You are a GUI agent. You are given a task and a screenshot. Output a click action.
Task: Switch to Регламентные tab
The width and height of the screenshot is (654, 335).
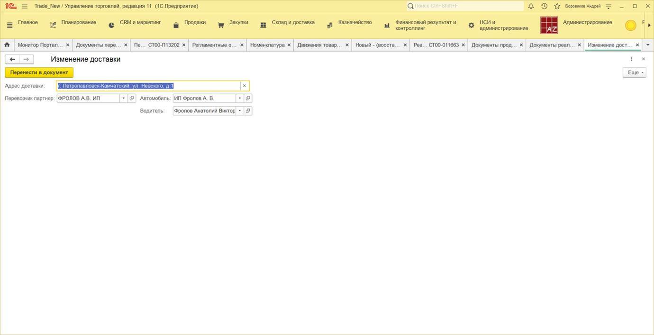coord(214,45)
